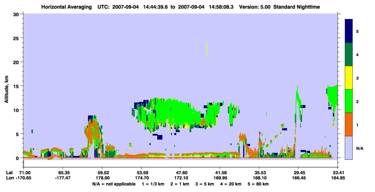This screenshot has width=375, height=192.
Task: Click legend text '1 = 1/3 km'
Action: pos(153,184)
